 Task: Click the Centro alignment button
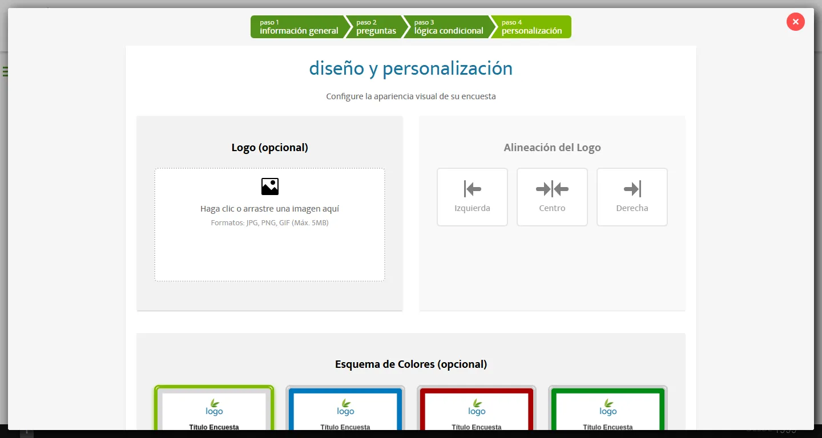pyautogui.click(x=552, y=197)
